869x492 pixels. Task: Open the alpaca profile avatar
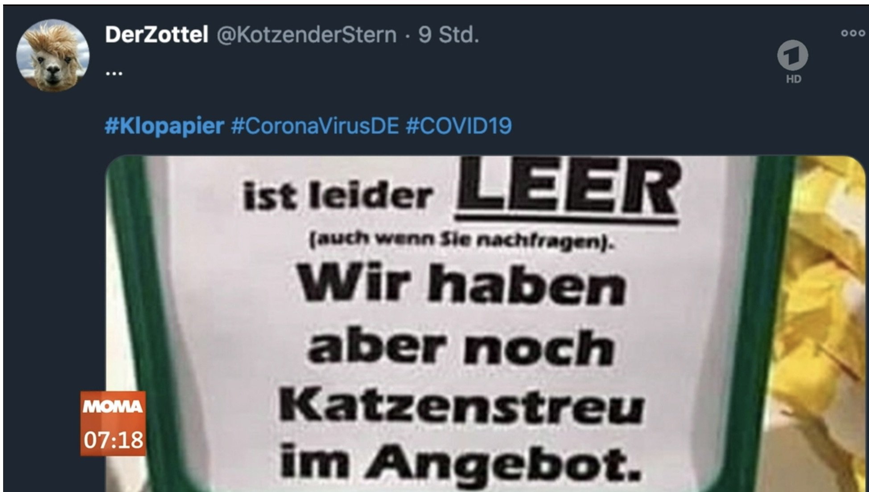click(53, 55)
